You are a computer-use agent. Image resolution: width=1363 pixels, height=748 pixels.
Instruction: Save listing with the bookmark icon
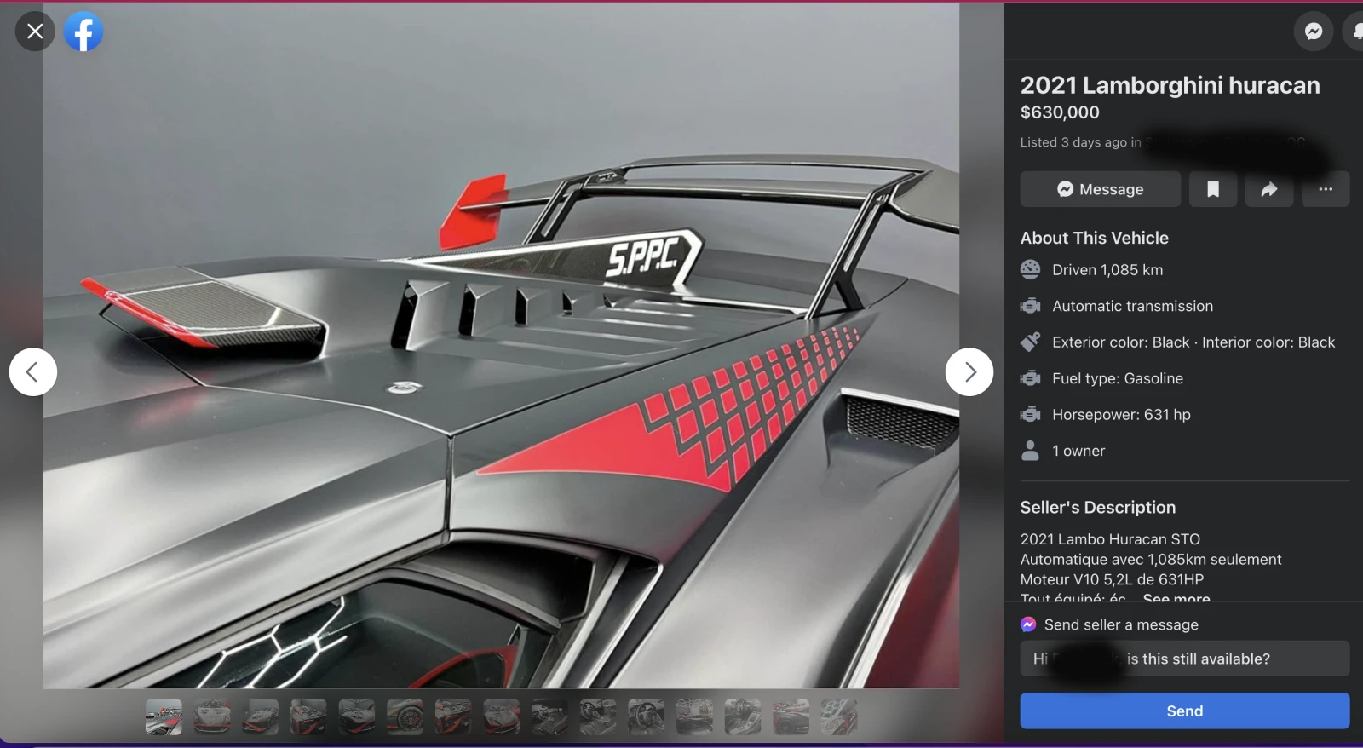[1213, 189]
